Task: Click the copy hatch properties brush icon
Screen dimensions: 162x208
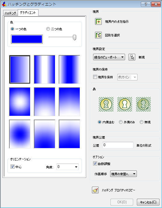Action: click(95, 190)
